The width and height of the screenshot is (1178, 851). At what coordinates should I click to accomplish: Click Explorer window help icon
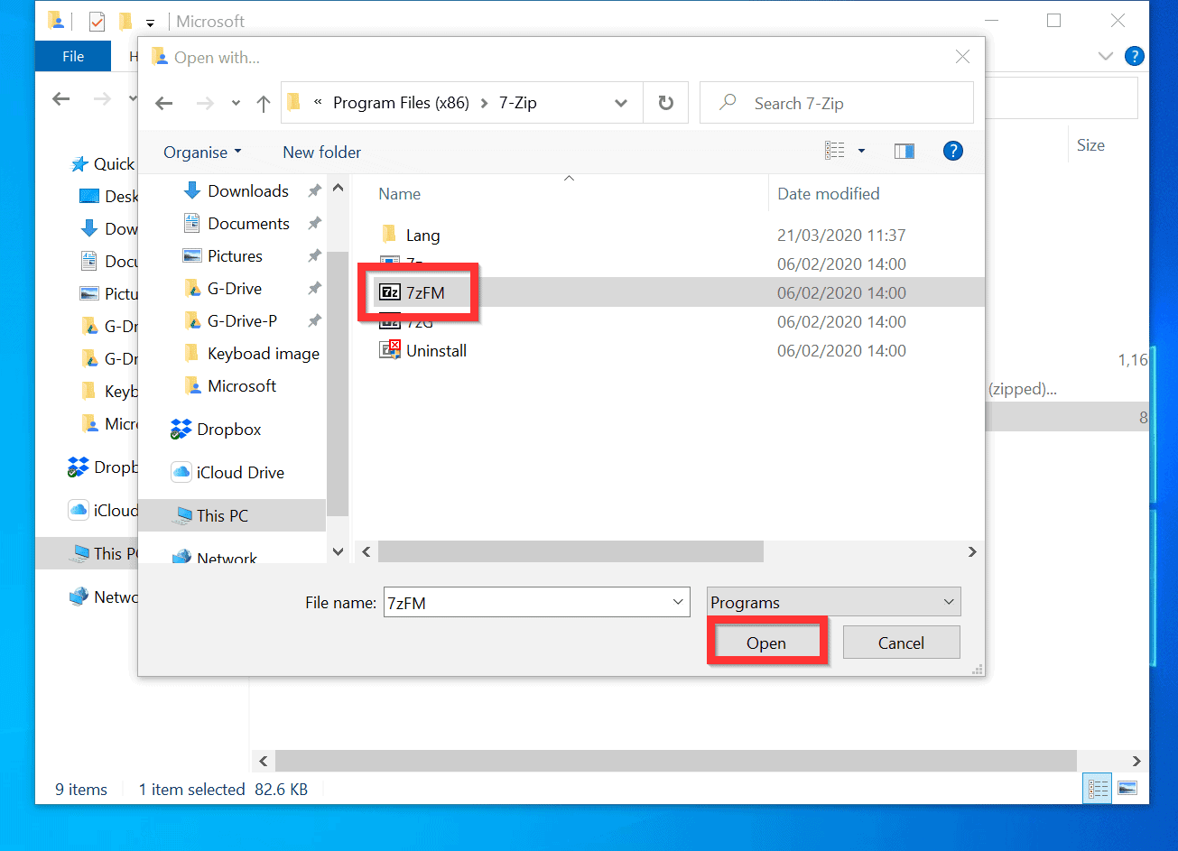(x=1135, y=56)
